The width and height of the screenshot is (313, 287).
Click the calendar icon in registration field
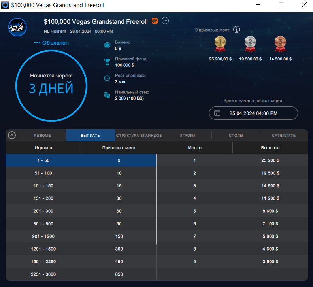(x=217, y=113)
